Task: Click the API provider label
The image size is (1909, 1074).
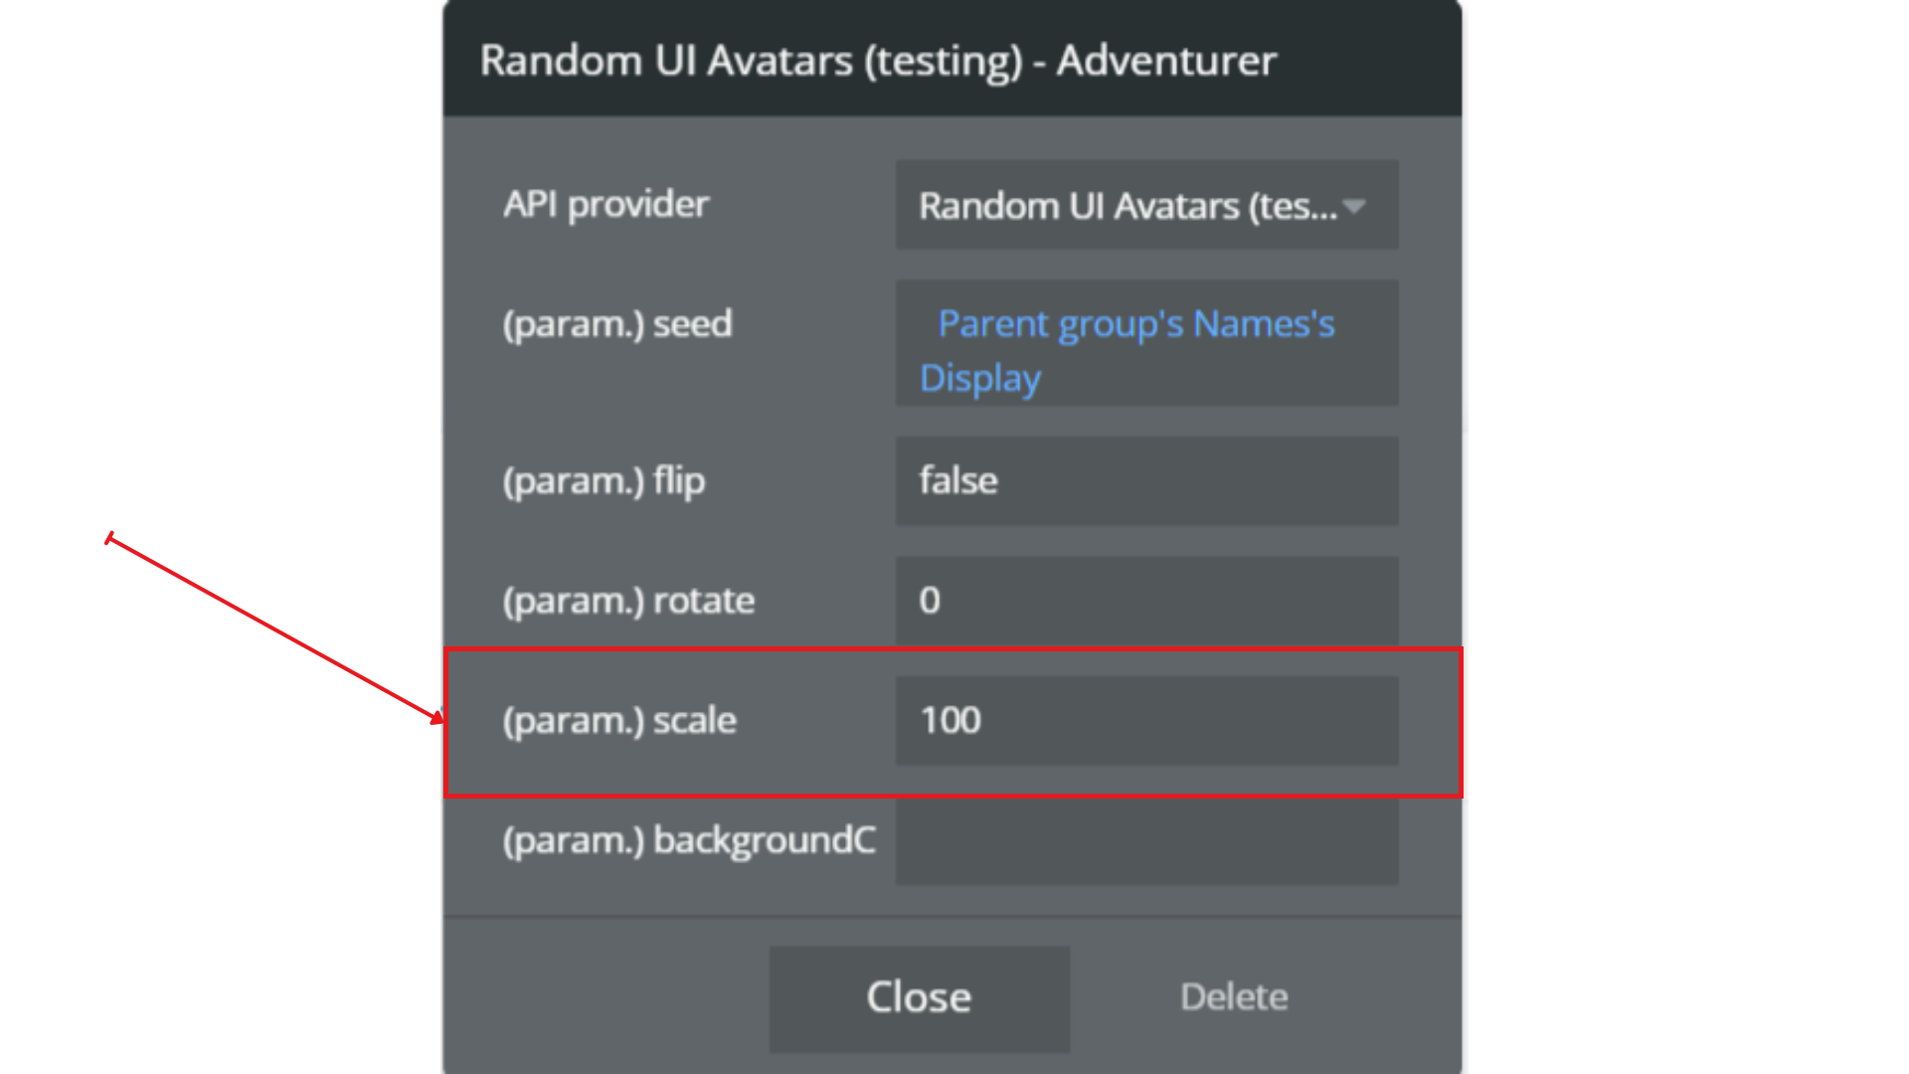Action: coord(606,205)
